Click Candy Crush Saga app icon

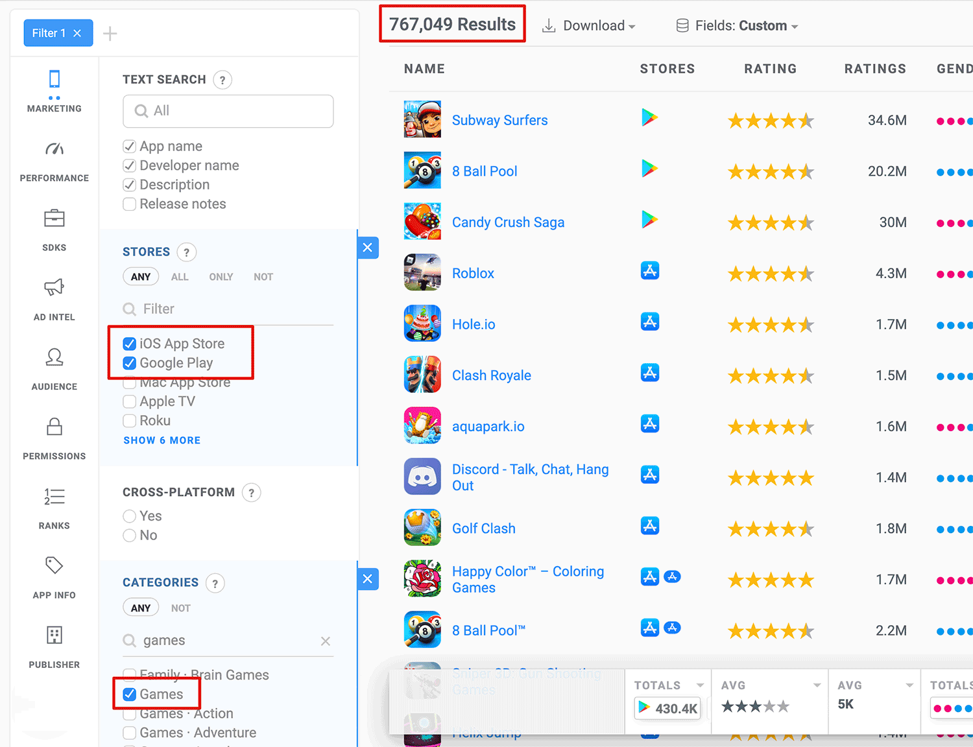click(x=422, y=221)
